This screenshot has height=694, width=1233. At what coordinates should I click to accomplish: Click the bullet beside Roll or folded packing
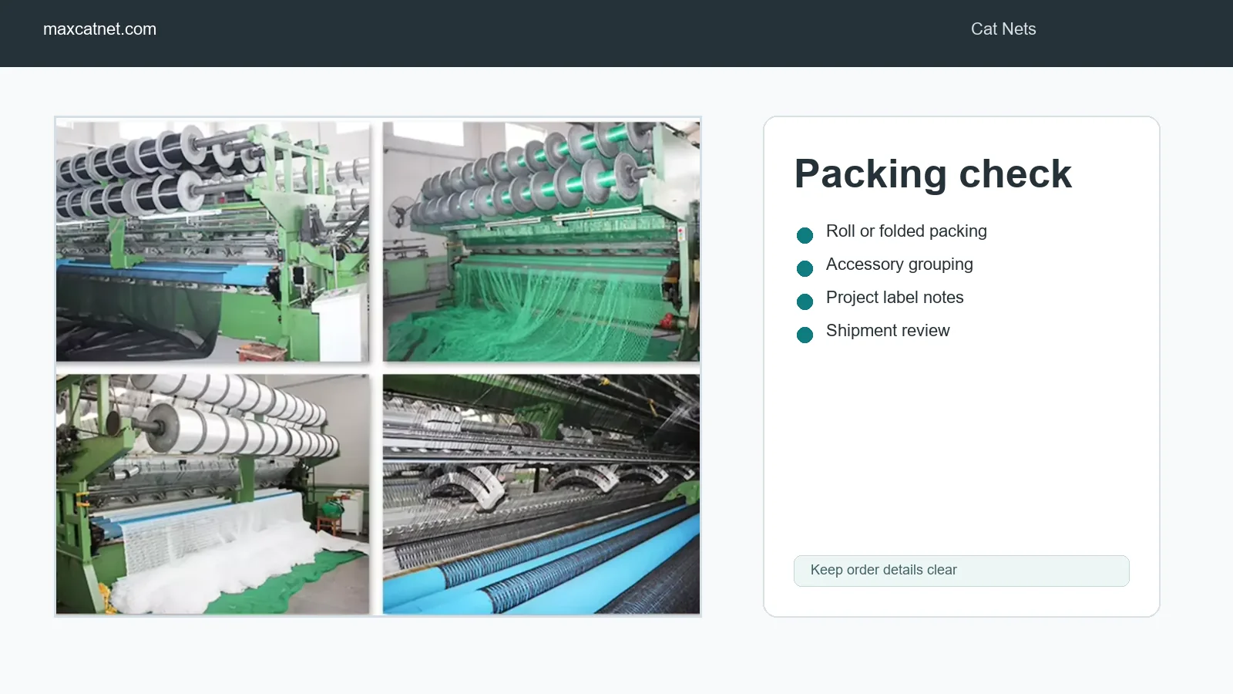click(x=805, y=235)
